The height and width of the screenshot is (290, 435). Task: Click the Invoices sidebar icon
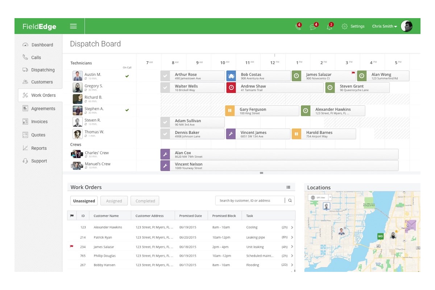point(25,122)
